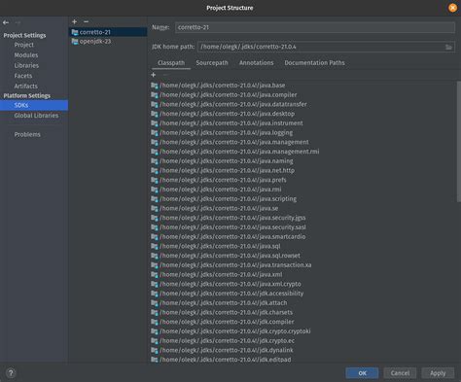Select the openjdk-23 SDK in the list
This screenshot has width=461, height=382.
click(x=108, y=42)
